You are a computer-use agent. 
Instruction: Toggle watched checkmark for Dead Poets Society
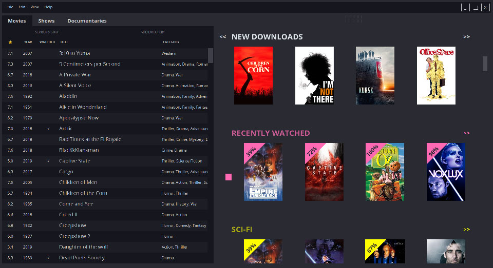point(48,258)
